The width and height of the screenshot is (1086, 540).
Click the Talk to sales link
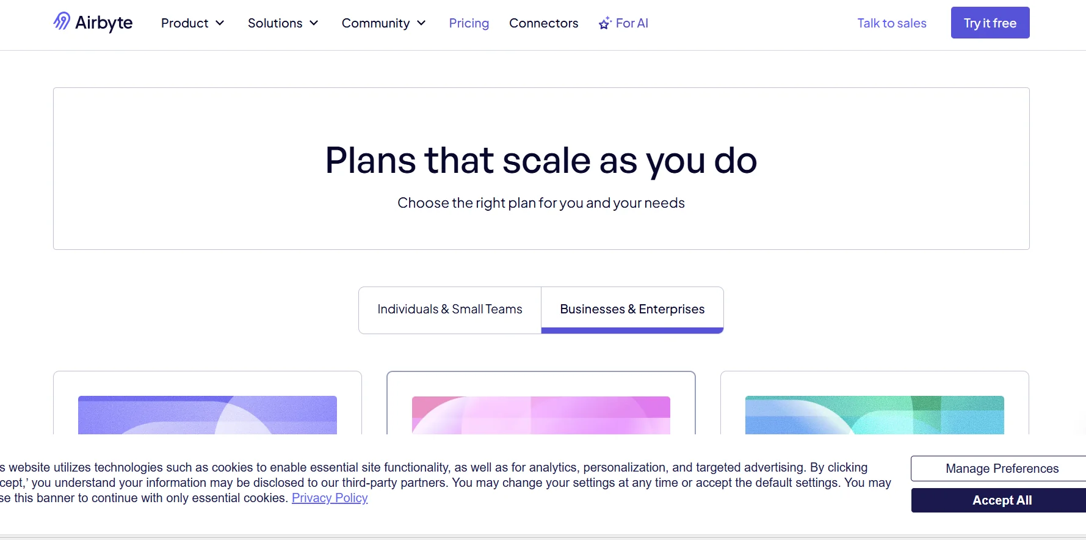pos(891,23)
